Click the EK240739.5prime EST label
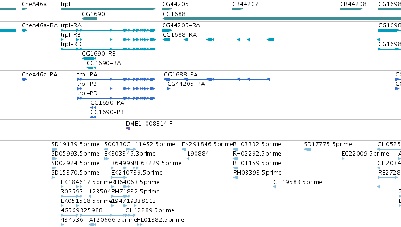401x227 pixels. pyautogui.click(x=137, y=173)
